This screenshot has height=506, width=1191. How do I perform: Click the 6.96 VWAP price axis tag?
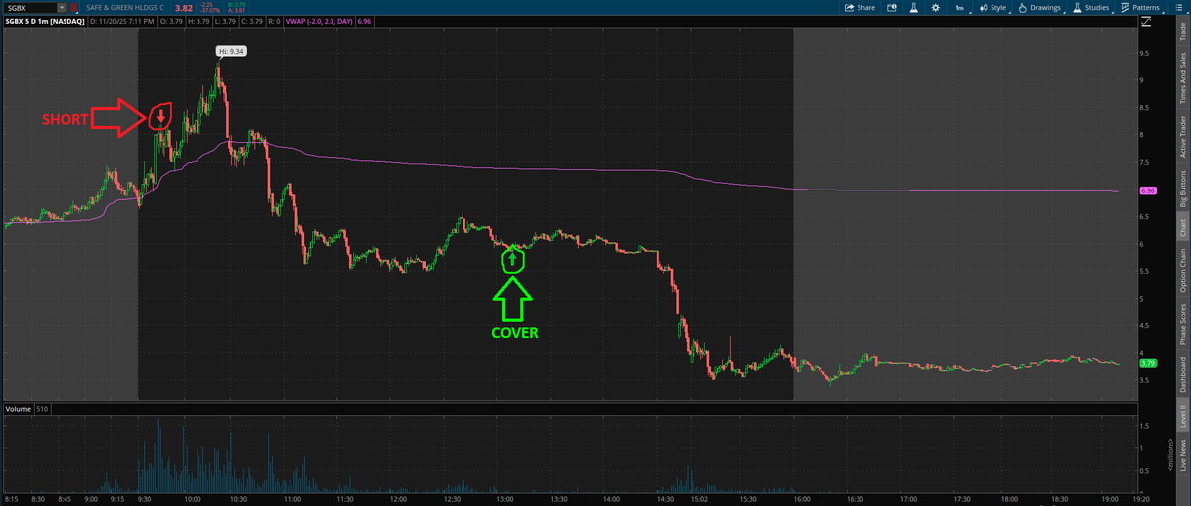1149,190
